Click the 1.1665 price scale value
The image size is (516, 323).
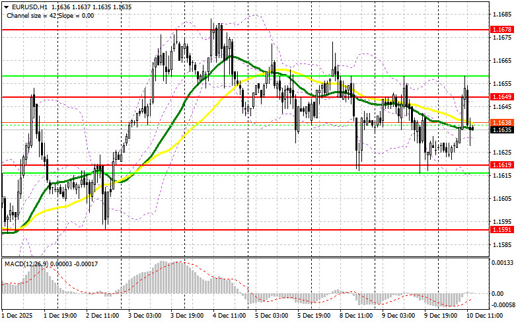[x=501, y=61]
